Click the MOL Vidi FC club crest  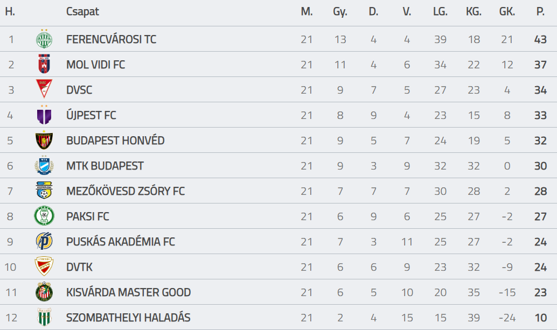click(44, 64)
